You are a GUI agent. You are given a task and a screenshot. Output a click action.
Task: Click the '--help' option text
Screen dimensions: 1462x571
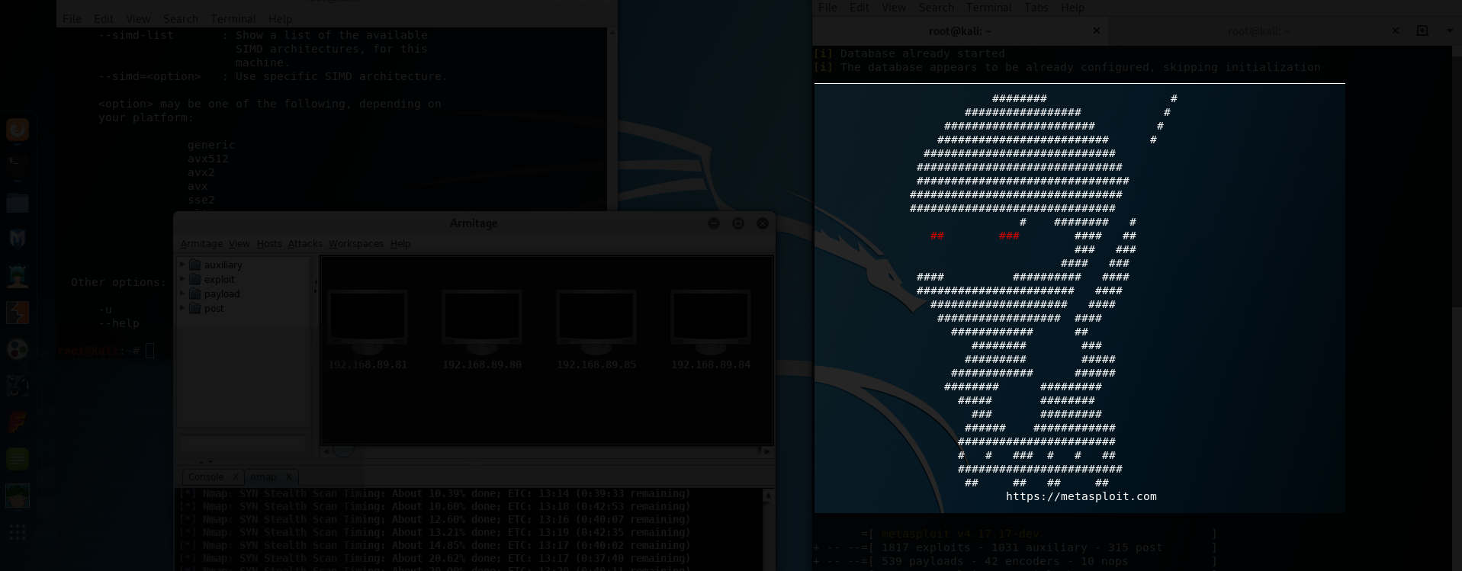pyautogui.click(x=119, y=323)
